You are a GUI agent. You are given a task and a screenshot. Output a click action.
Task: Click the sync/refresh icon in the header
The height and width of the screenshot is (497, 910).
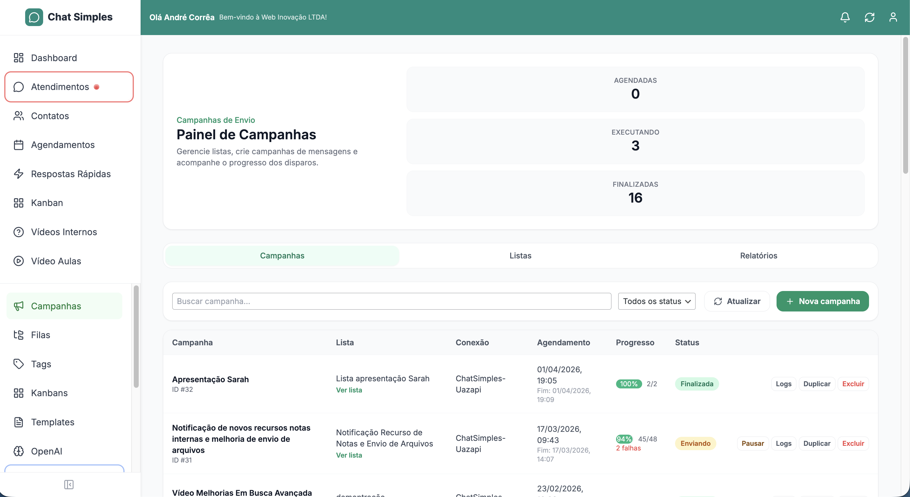tap(870, 17)
